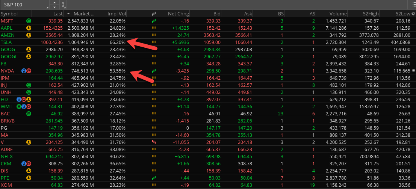This screenshot has width=416, height=189.
Task: Click the symbol link chain icon
Action: 63,5
